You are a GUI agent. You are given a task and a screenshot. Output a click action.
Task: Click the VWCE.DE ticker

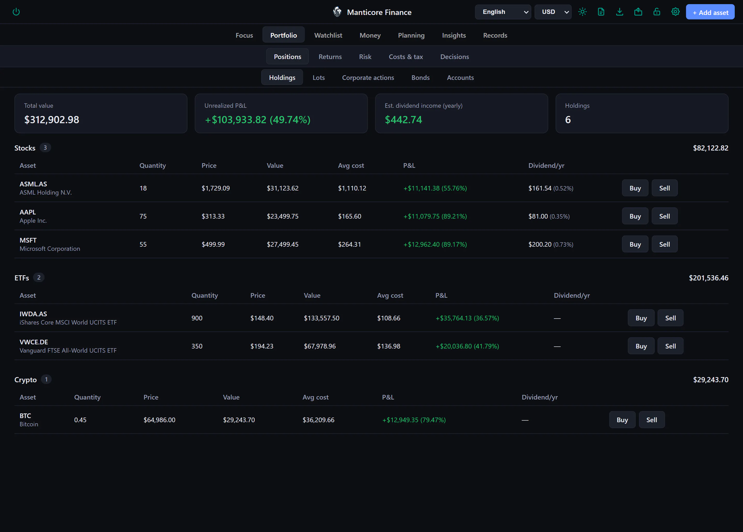(x=34, y=342)
